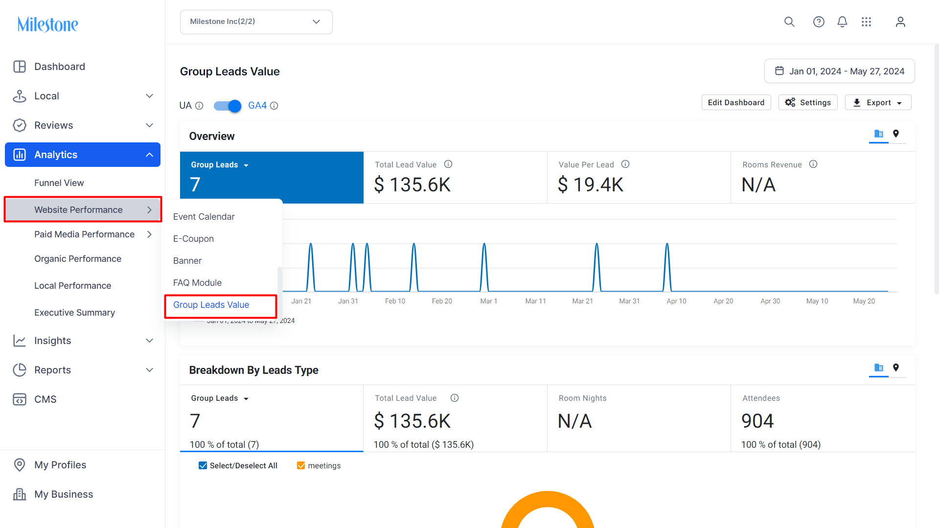The image size is (939, 528).
Task: Select Group Leads Value from submenu
Action: click(x=211, y=305)
